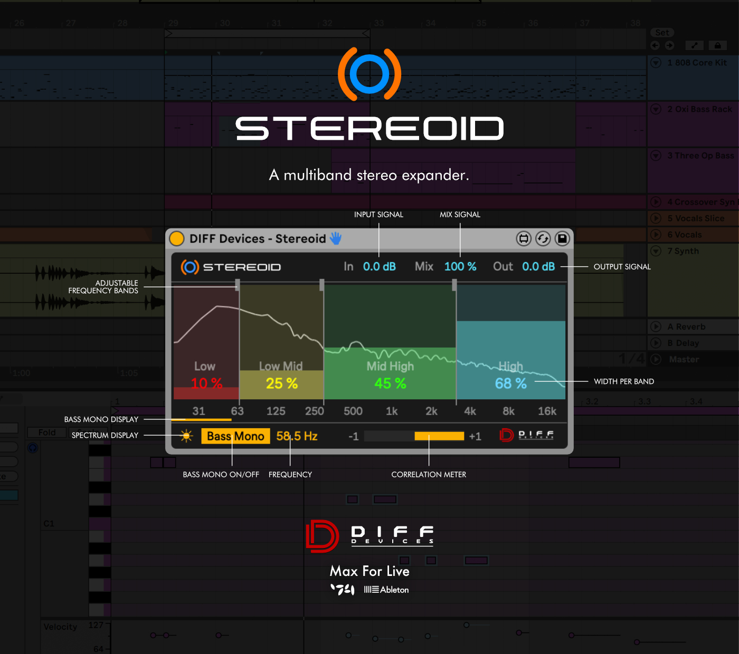Viewport: 739px width, 654px height.
Task: Click the blue hand icon in title bar
Action: point(336,238)
